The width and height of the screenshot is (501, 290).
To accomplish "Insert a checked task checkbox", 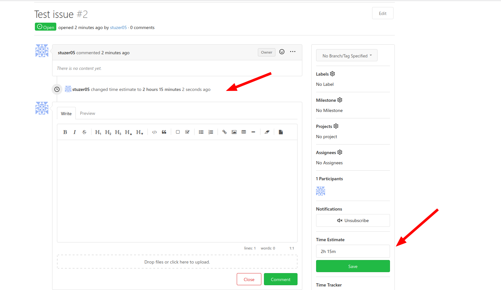I will pos(187,132).
